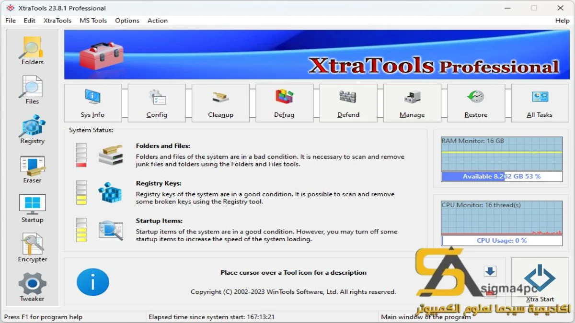The image size is (575, 323).
Task: Click the Folders and Files drive icon
Action: 111,155
